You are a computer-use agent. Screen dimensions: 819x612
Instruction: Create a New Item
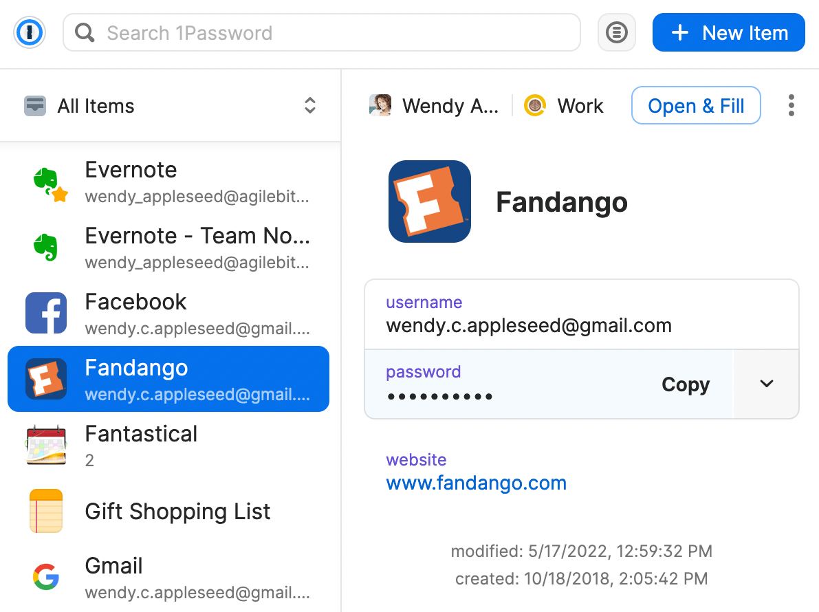[x=729, y=32]
